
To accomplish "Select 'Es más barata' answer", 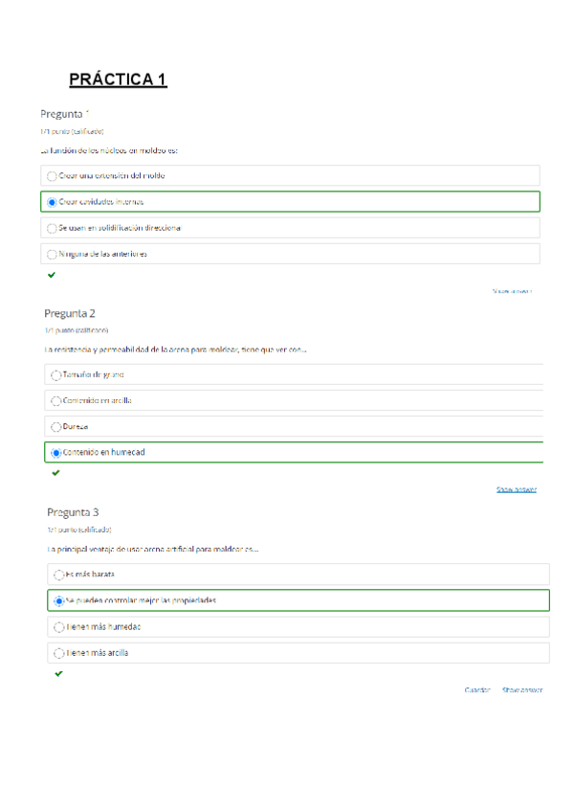I will point(59,575).
